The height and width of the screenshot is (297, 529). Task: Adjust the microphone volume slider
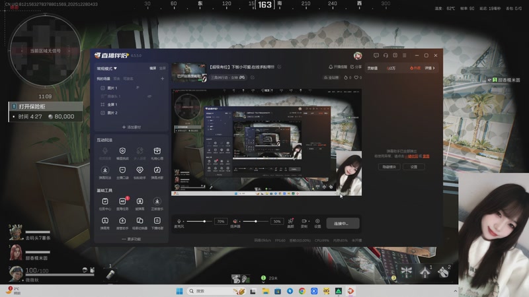tap(200, 221)
